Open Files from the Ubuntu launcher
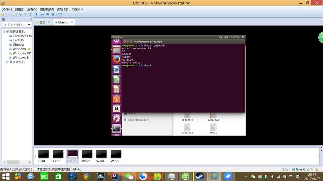 [116, 50]
